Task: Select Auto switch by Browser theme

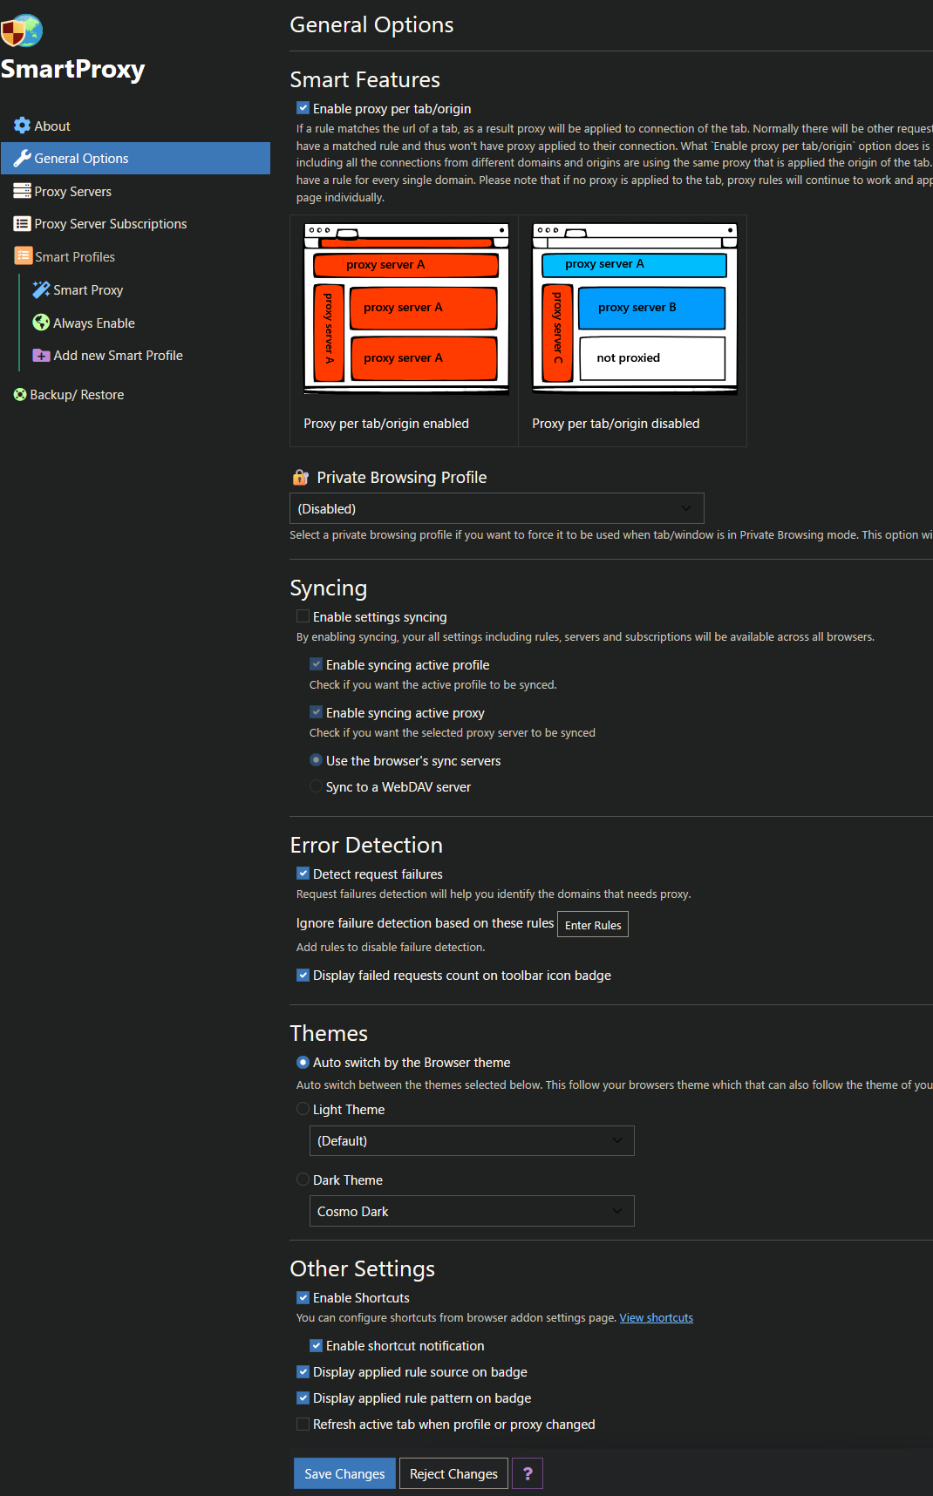Action: 303,1062
